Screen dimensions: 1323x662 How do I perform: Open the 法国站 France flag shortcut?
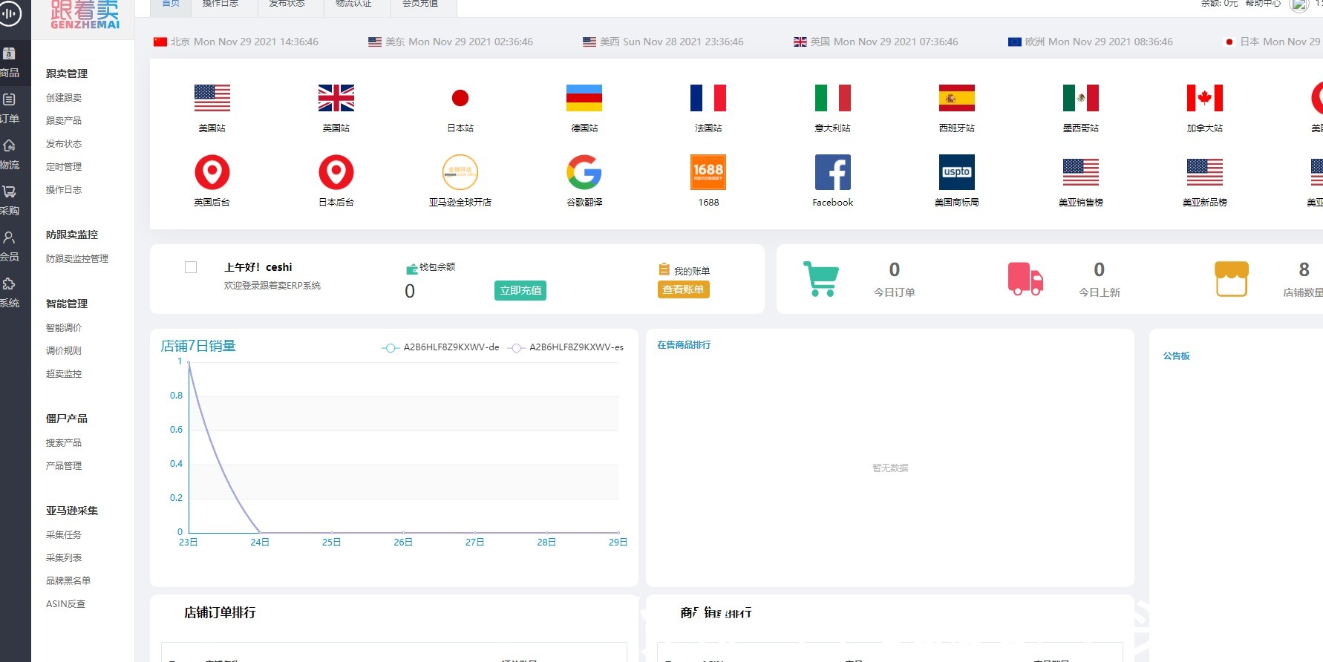point(708,98)
